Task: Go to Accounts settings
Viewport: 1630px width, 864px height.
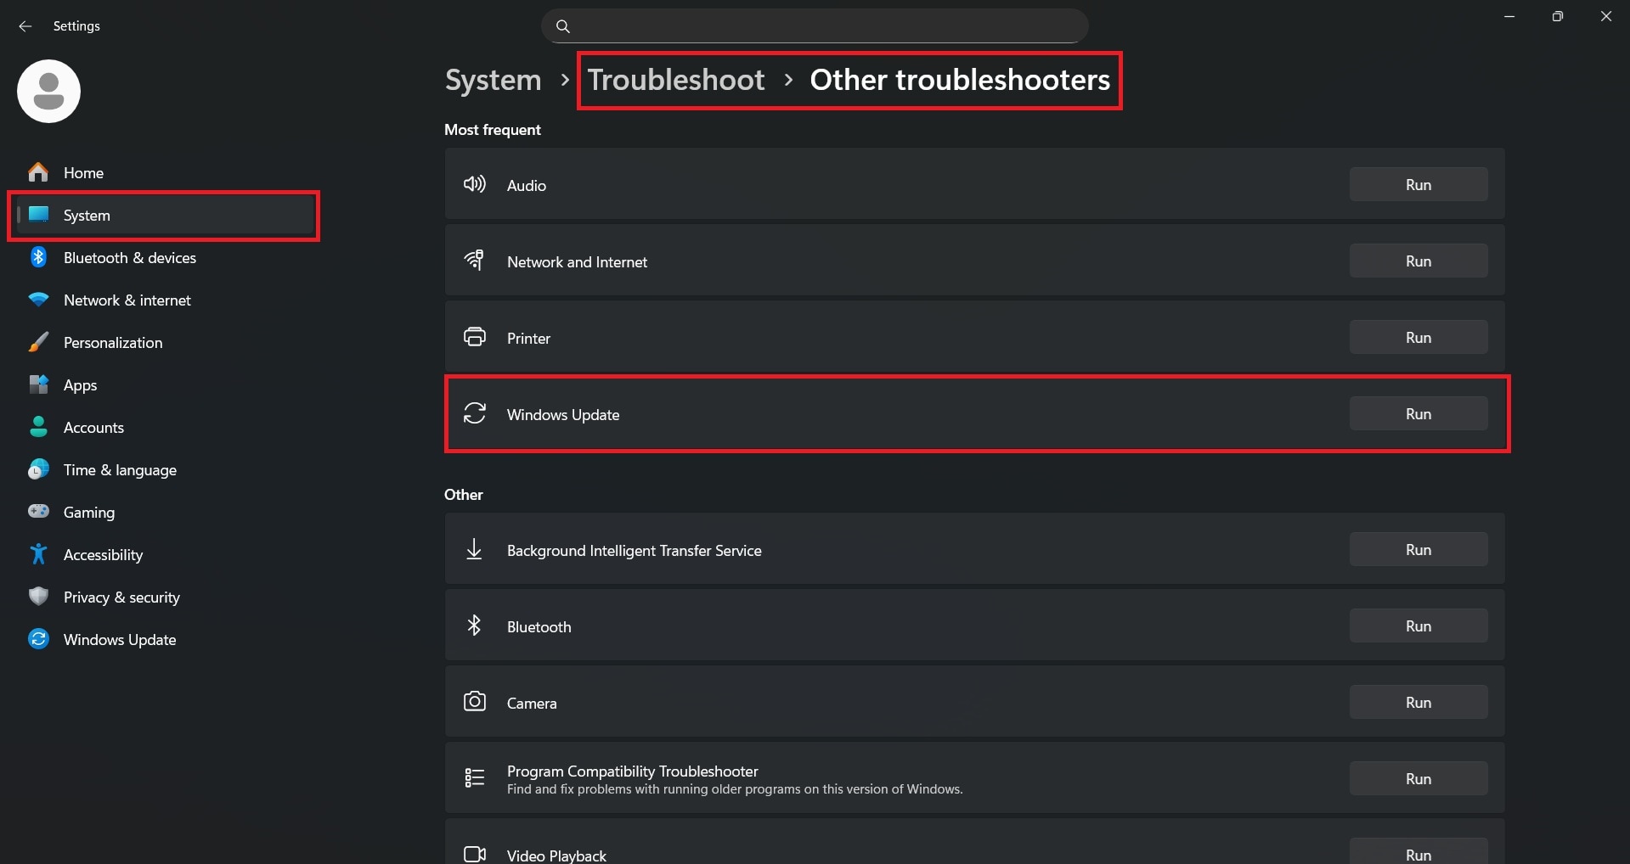Action: pos(93,428)
